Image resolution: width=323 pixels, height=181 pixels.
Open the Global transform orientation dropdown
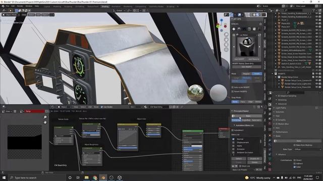click(x=119, y=11)
